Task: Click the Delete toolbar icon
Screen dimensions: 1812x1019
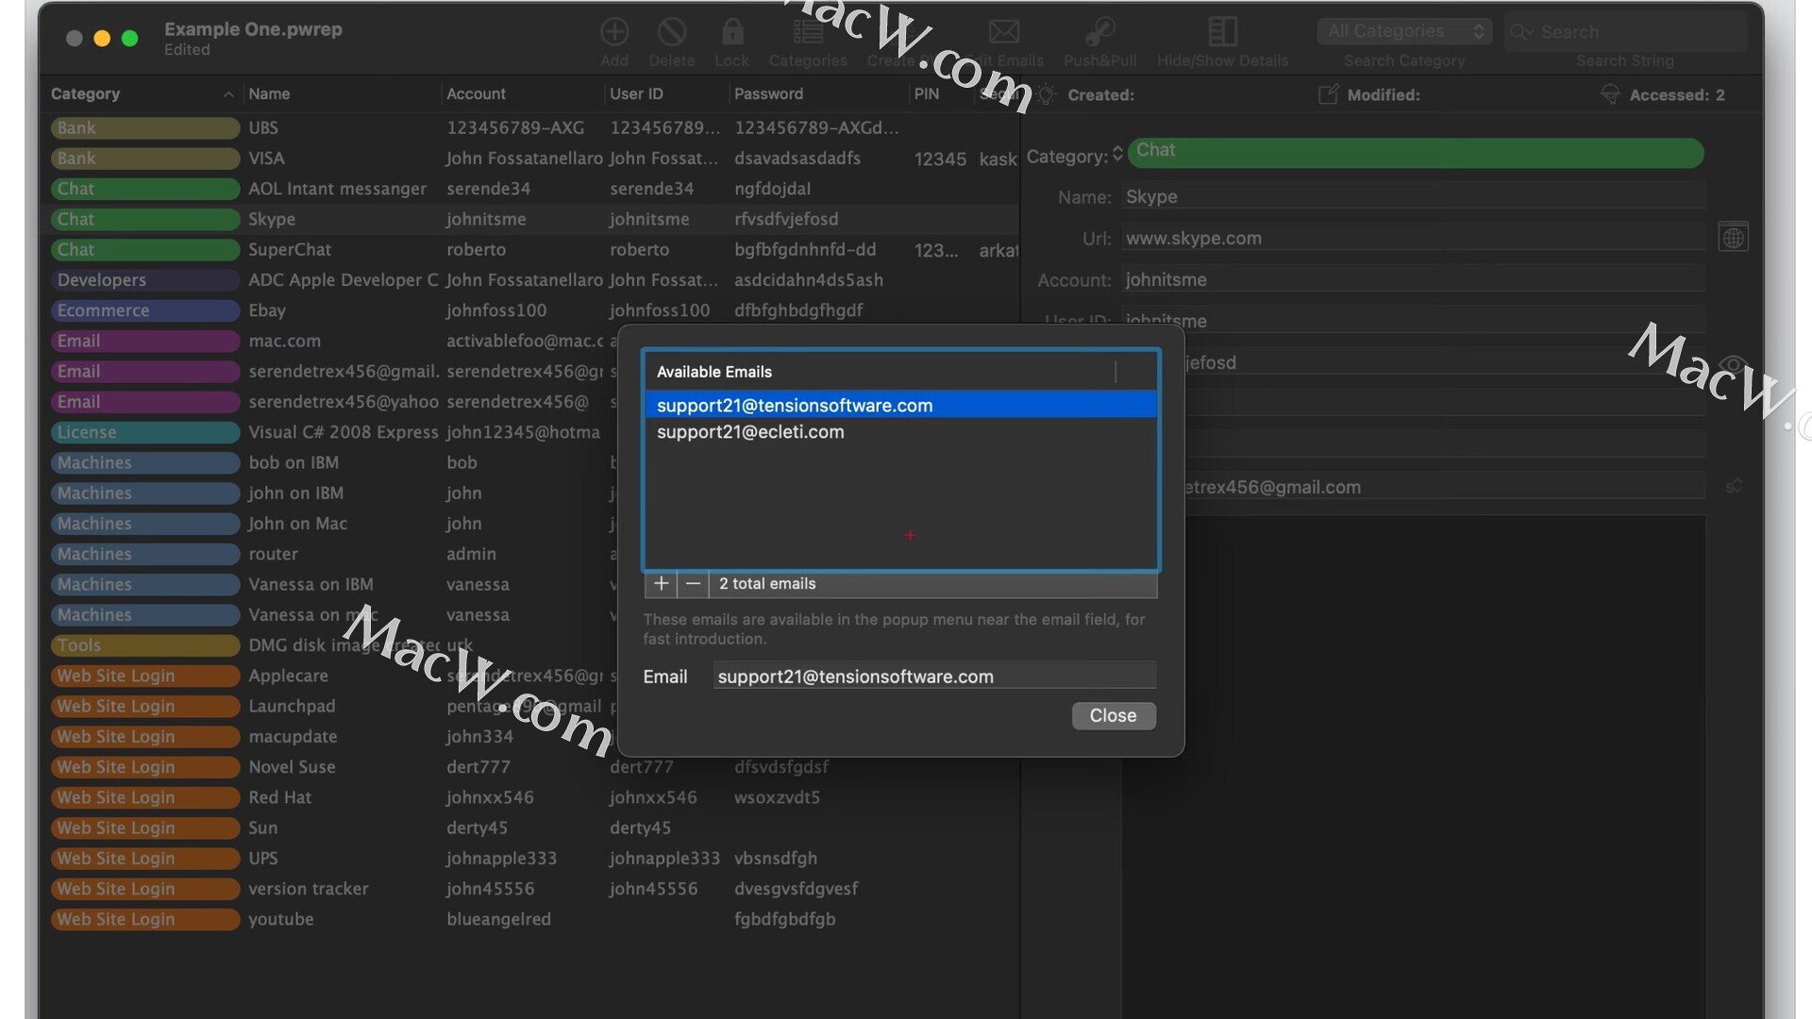Action: tap(671, 32)
